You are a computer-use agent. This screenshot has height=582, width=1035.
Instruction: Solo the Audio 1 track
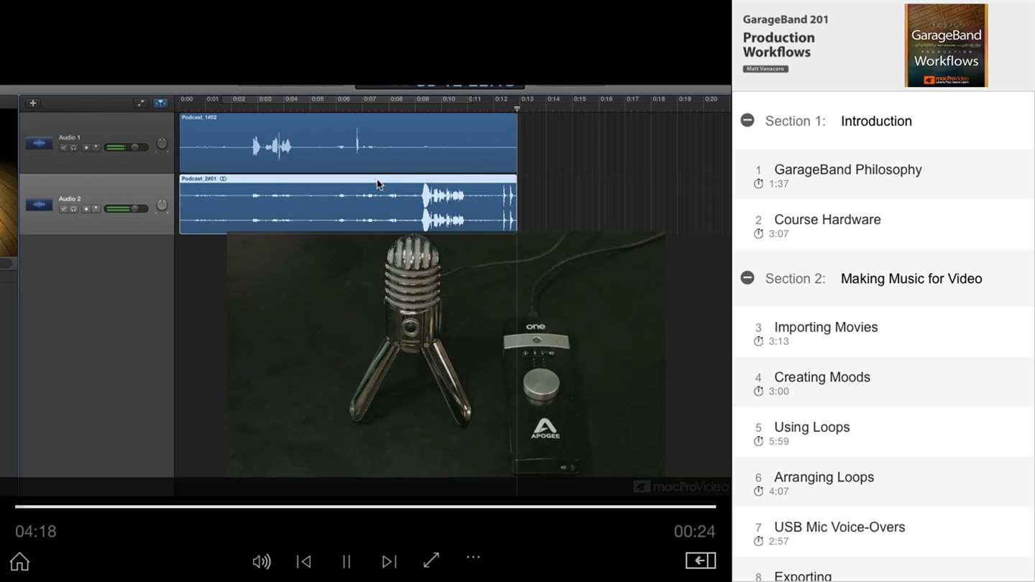click(73, 147)
